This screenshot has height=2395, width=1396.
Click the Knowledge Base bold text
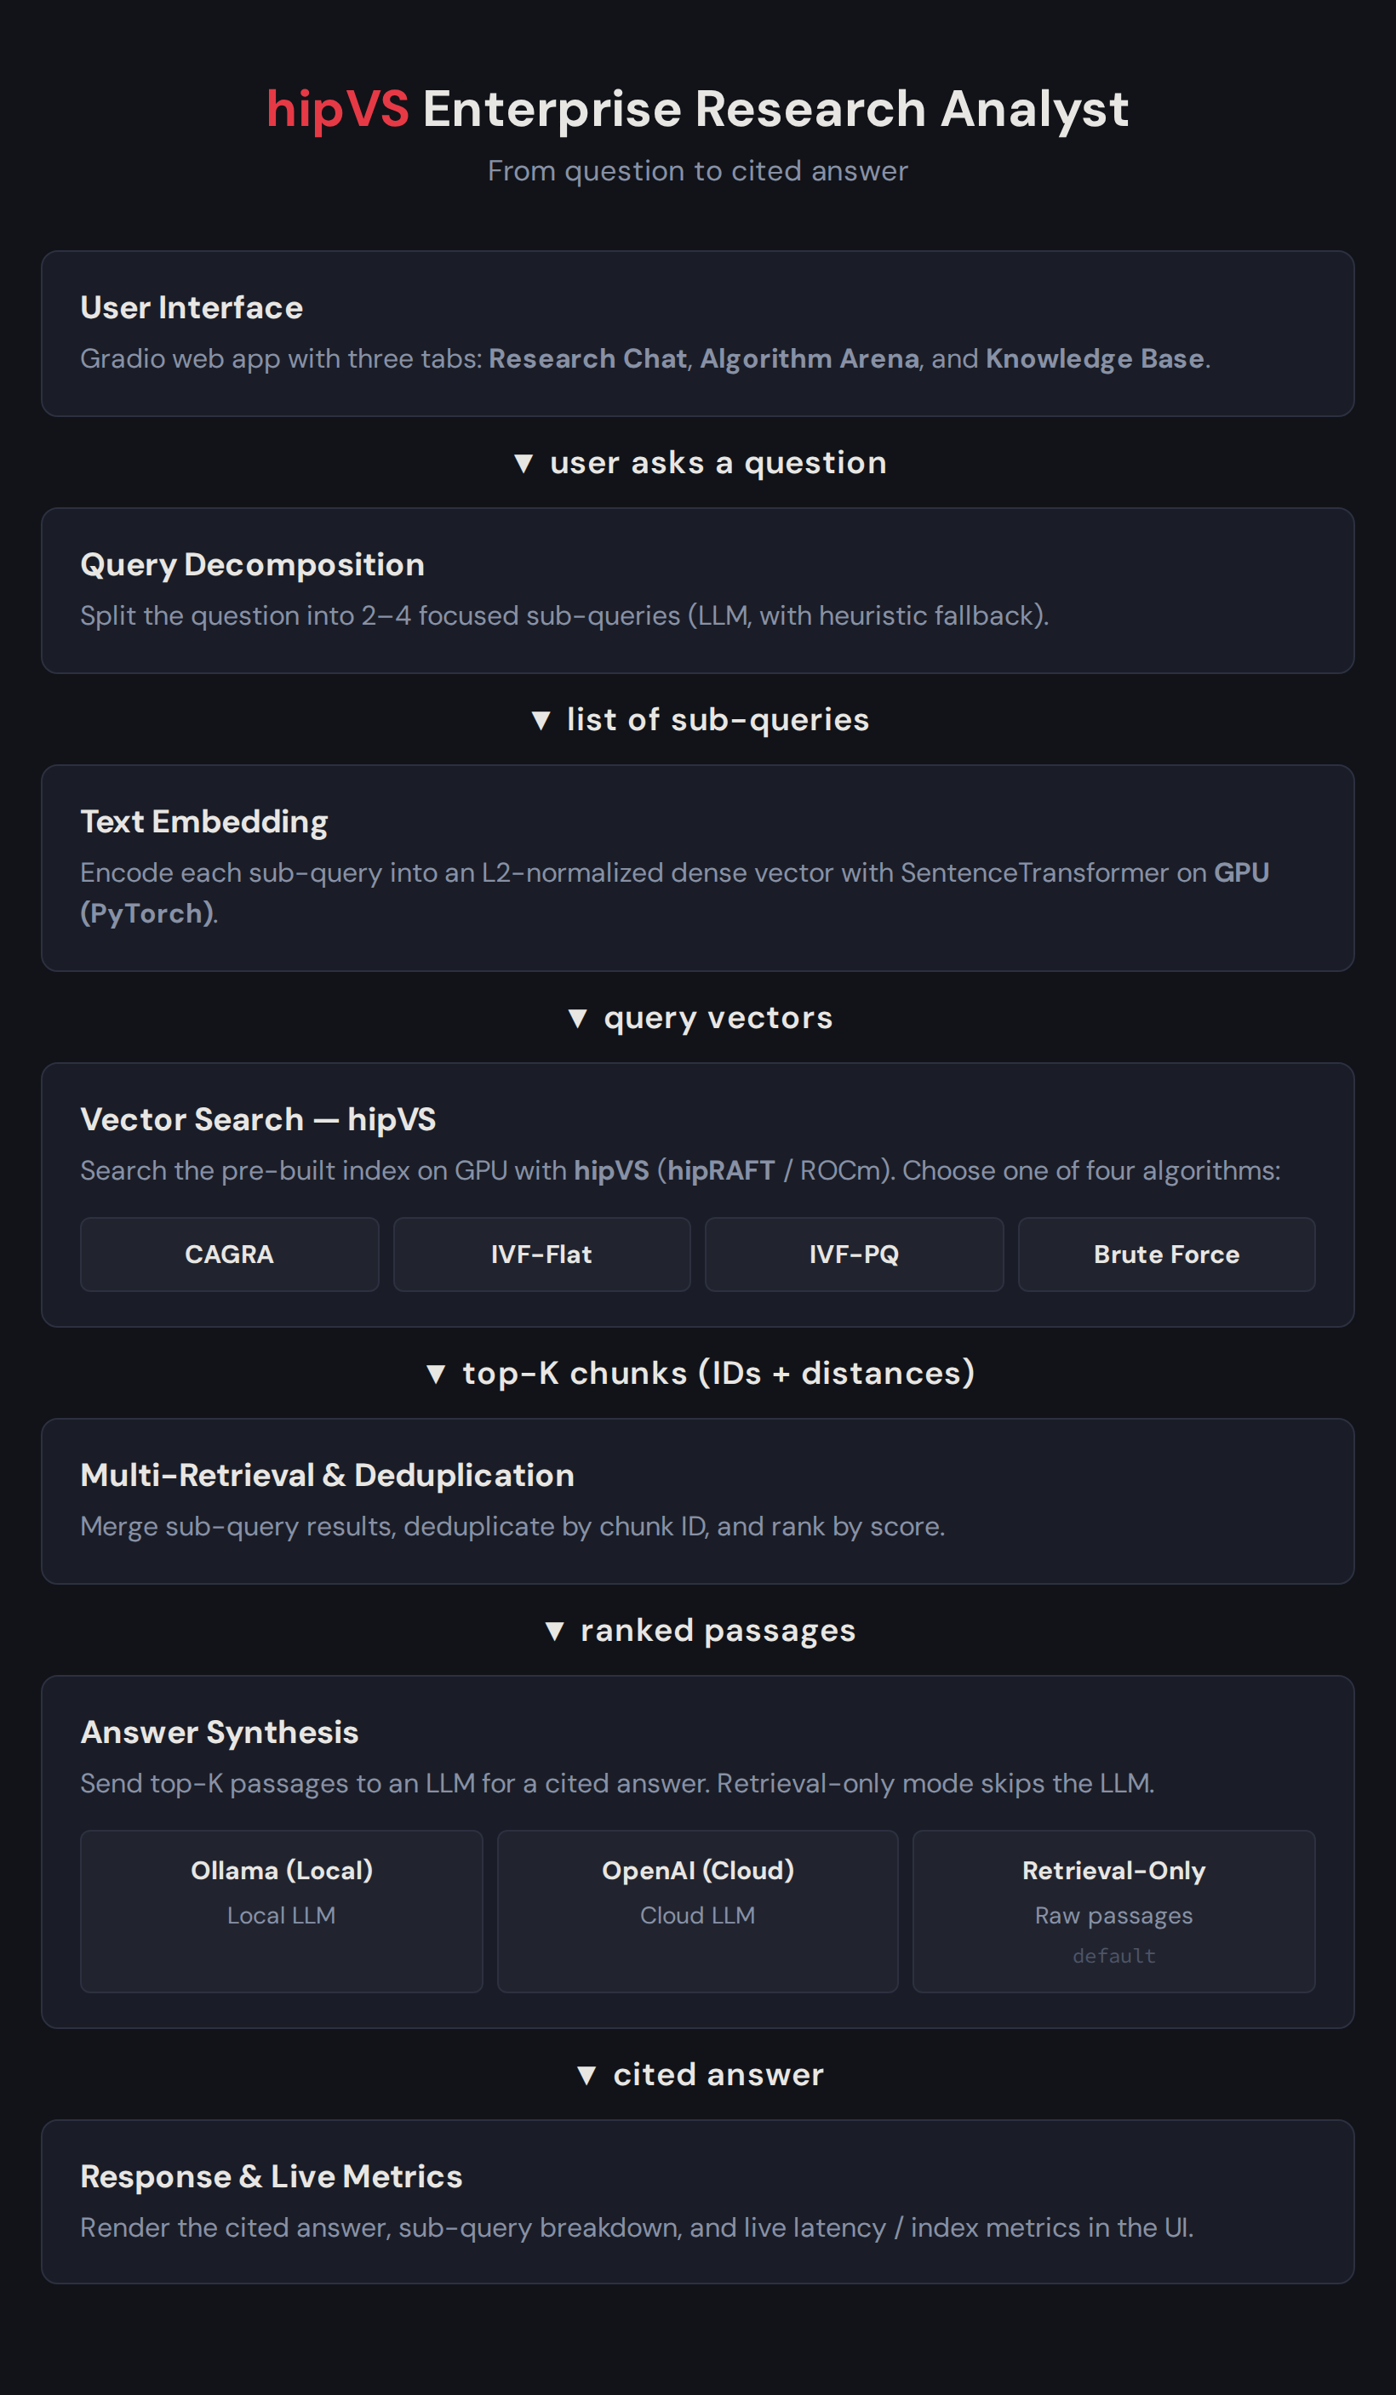pos(1095,358)
